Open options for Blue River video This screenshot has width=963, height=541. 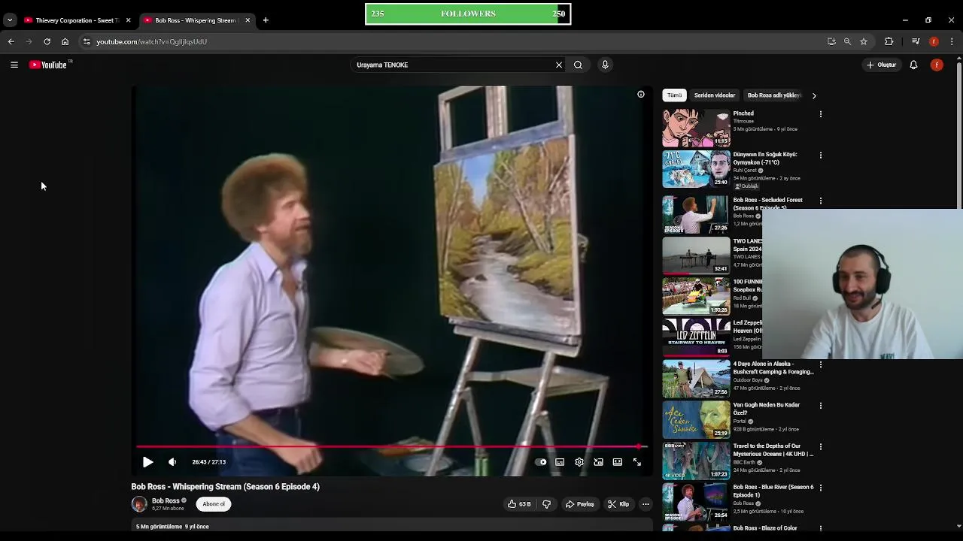[x=821, y=488]
